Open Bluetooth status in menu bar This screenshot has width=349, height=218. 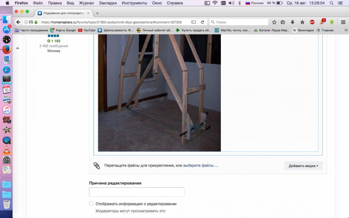tap(240, 3)
